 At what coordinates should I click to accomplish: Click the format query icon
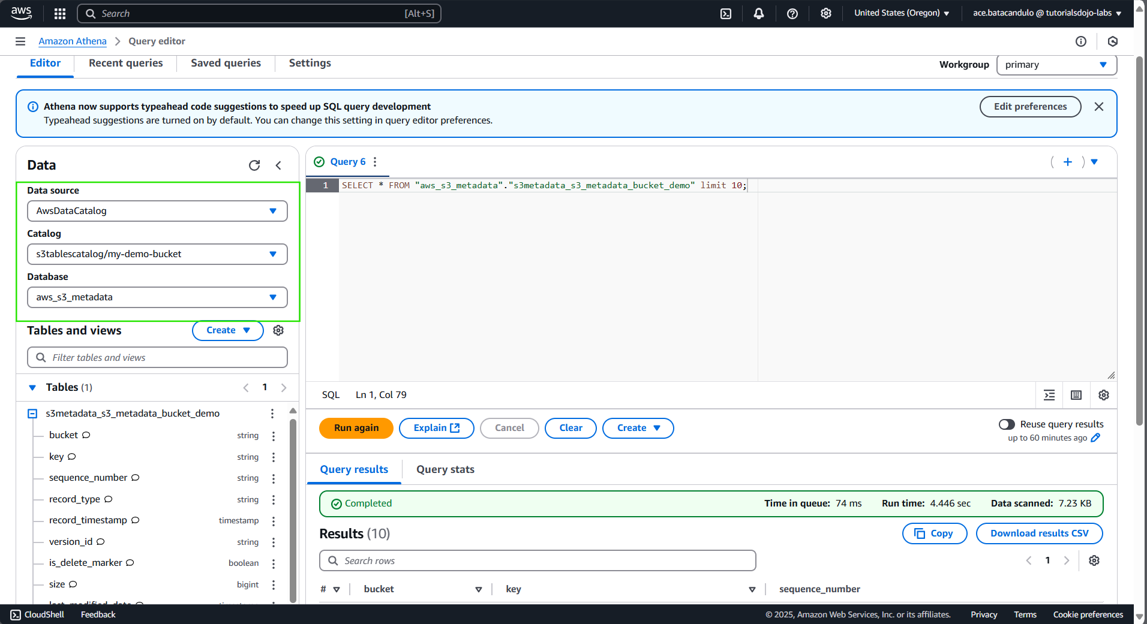(1049, 395)
